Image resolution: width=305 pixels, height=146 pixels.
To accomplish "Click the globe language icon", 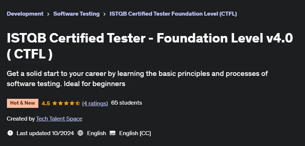I will (80, 133).
